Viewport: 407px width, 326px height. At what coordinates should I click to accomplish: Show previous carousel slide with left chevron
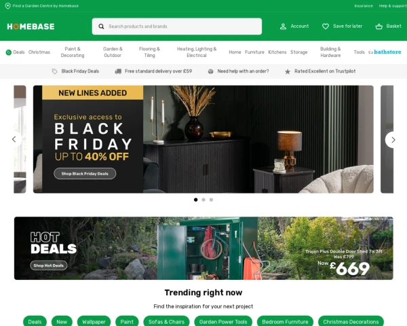pyautogui.click(x=14, y=139)
